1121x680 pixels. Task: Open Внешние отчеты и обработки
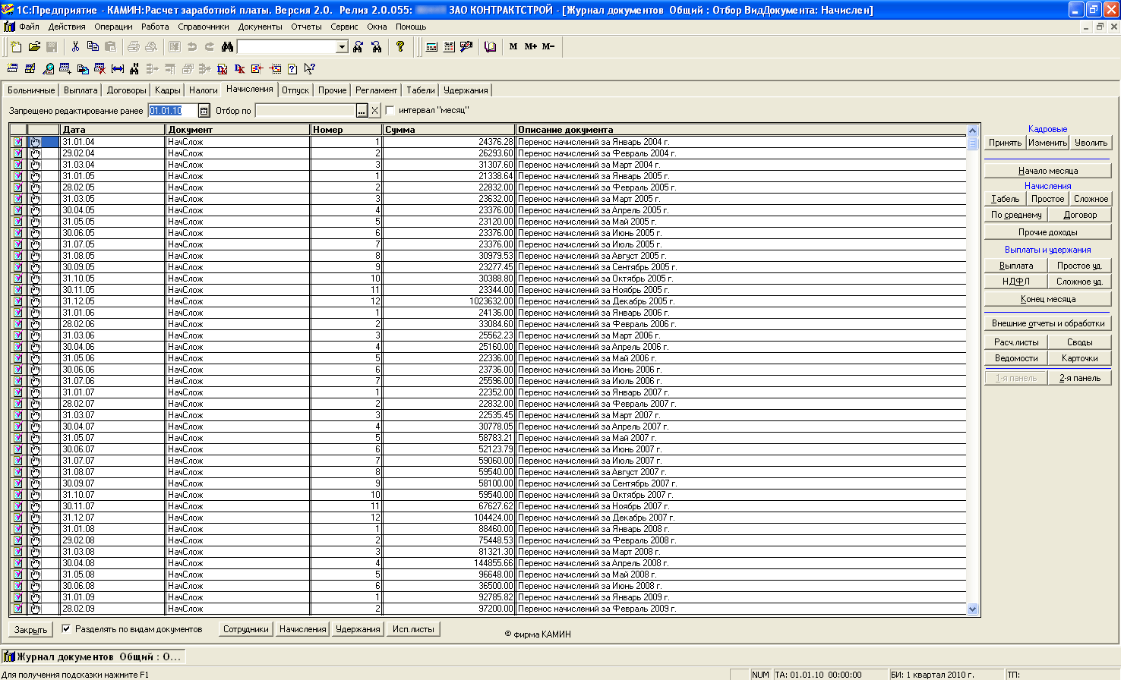coord(1048,323)
